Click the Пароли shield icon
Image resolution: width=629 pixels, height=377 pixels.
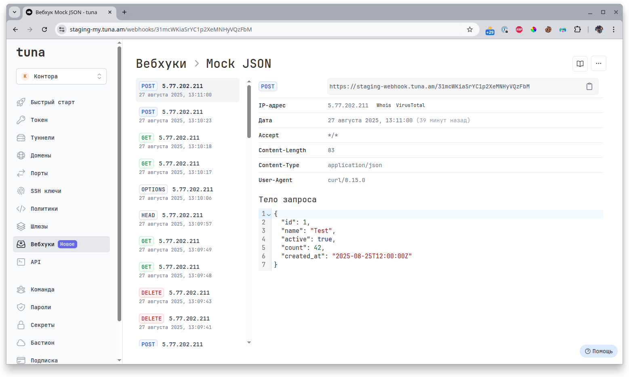(21, 307)
